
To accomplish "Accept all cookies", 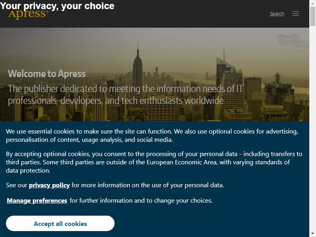I will 60,223.
